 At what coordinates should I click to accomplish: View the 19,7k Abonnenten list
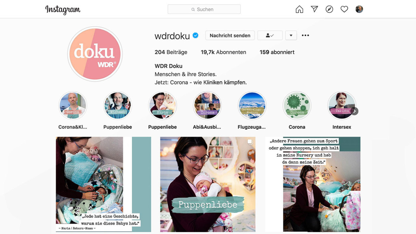pyautogui.click(x=223, y=52)
